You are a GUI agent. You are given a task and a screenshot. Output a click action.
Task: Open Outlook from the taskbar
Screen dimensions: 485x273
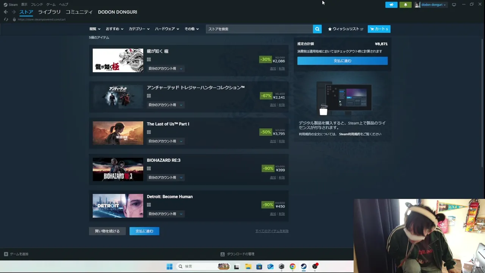click(x=270, y=267)
